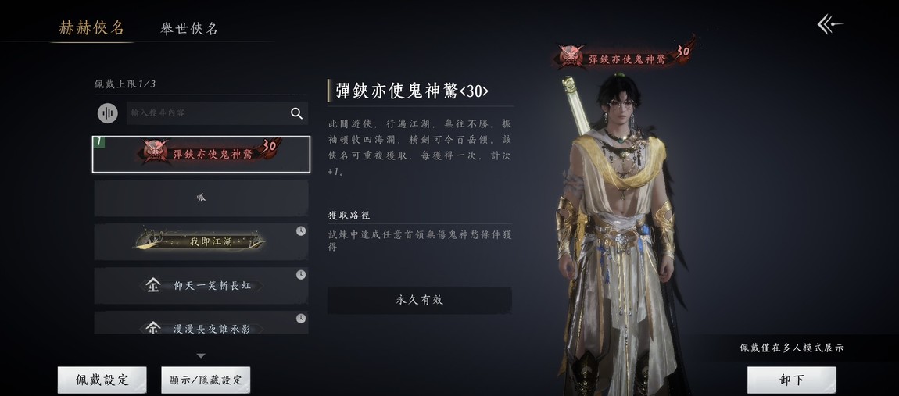Select the 呱 title entry

(x=201, y=198)
